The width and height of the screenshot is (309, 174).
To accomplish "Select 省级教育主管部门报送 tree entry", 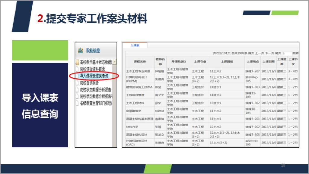I will pos(96,103).
